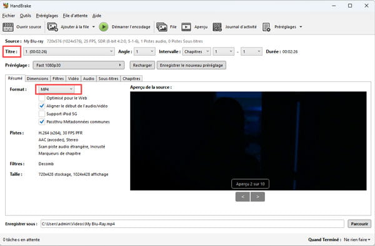The width and height of the screenshot is (375, 246).
Task: Click the Enregistrer sous file path field
Action: tap(192, 223)
